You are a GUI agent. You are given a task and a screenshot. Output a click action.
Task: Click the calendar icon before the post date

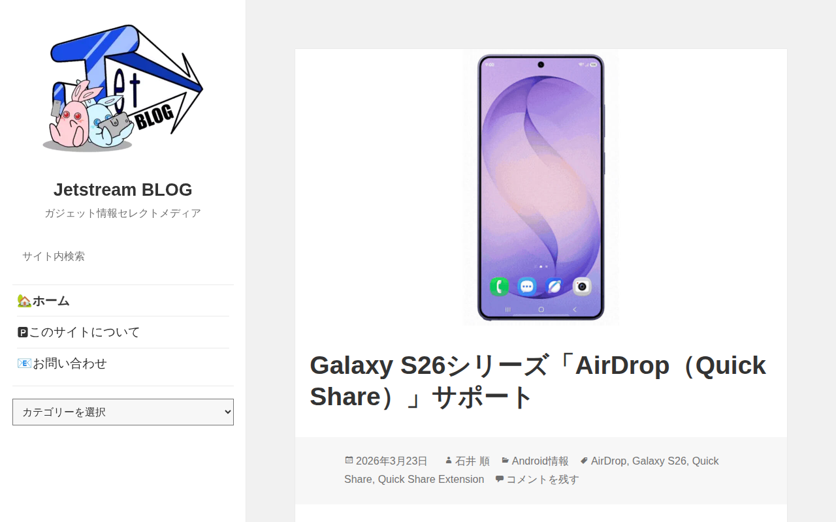(349, 461)
